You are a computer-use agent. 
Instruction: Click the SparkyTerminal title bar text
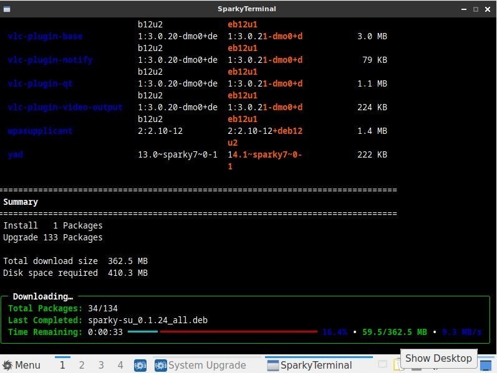pyautogui.click(x=247, y=9)
